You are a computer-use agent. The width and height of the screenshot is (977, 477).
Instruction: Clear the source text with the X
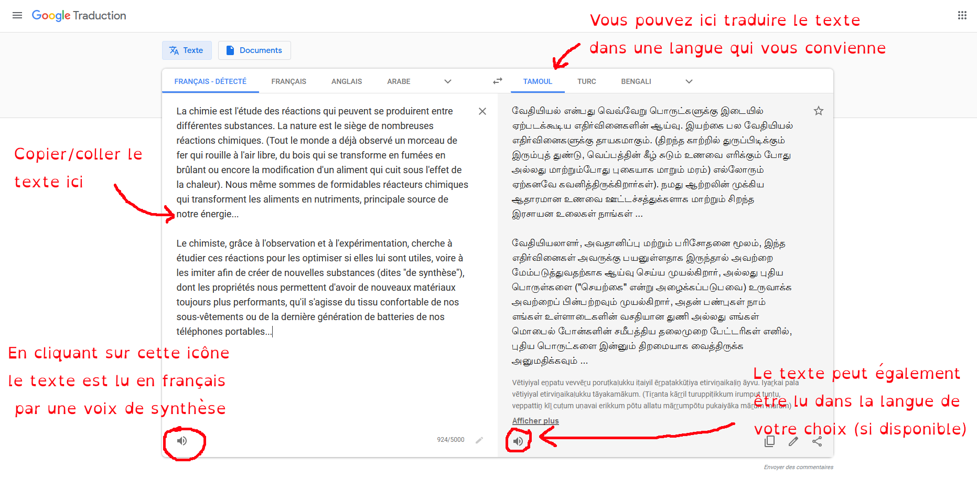click(482, 111)
